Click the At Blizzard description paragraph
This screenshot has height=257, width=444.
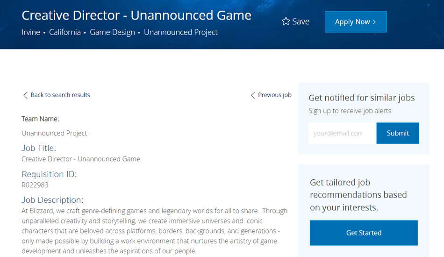[155, 231]
